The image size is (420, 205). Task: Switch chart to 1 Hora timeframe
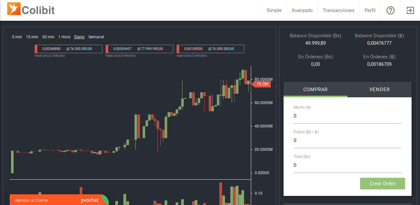(64, 37)
